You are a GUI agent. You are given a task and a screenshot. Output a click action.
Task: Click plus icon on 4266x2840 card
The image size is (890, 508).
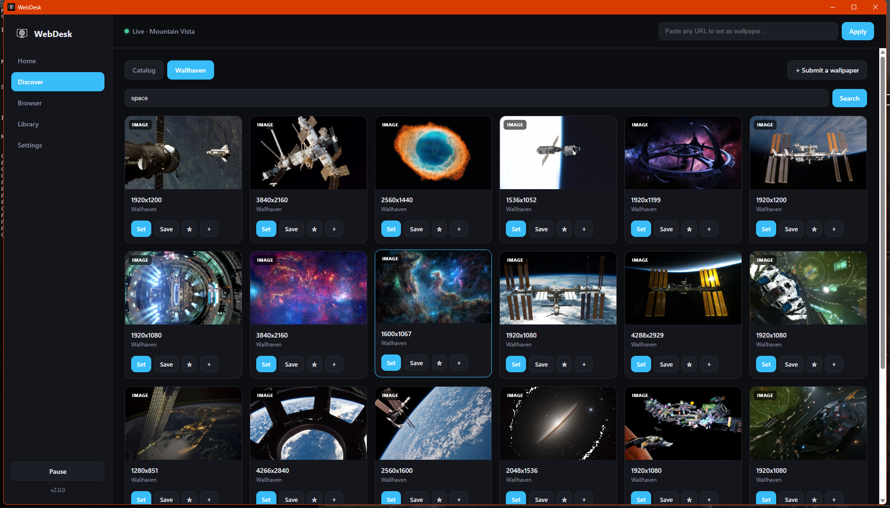[334, 500]
